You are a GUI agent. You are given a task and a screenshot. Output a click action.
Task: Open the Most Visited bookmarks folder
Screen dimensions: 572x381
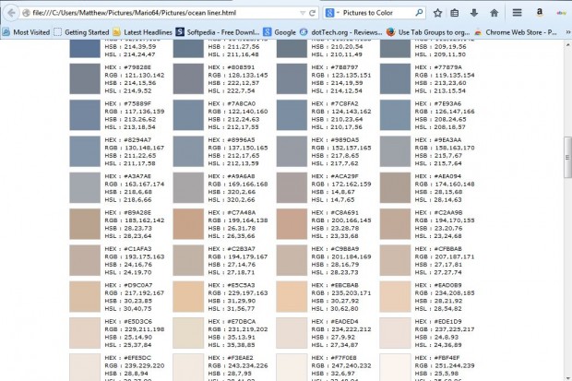click(26, 32)
